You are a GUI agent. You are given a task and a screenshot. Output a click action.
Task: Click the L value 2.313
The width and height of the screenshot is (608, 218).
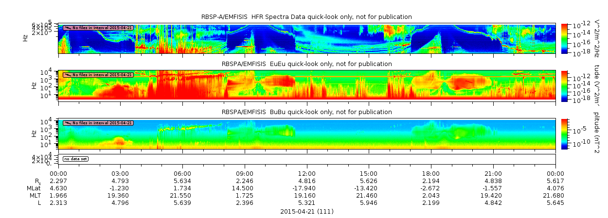(58, 203)
